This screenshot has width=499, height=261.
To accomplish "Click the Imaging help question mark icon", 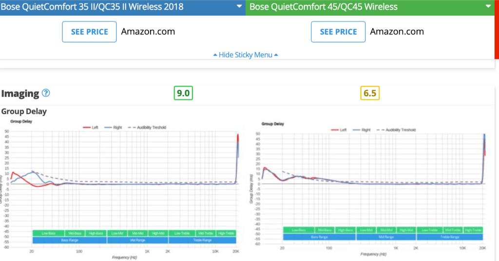I will (x=46, y=93).
